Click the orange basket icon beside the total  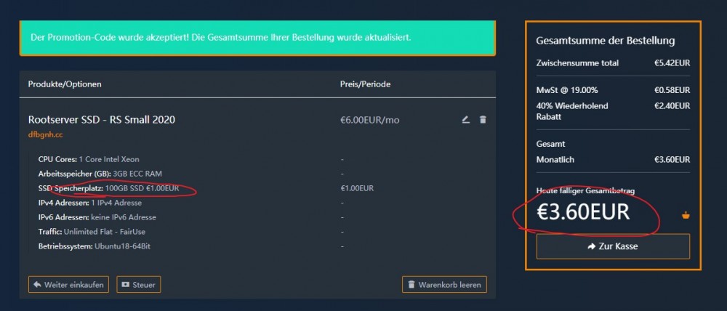(686, 214)
